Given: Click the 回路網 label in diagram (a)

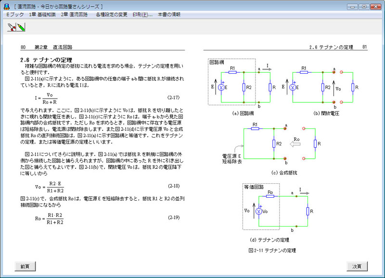Looking at the screenshot, I should click(x=217, y=62).
